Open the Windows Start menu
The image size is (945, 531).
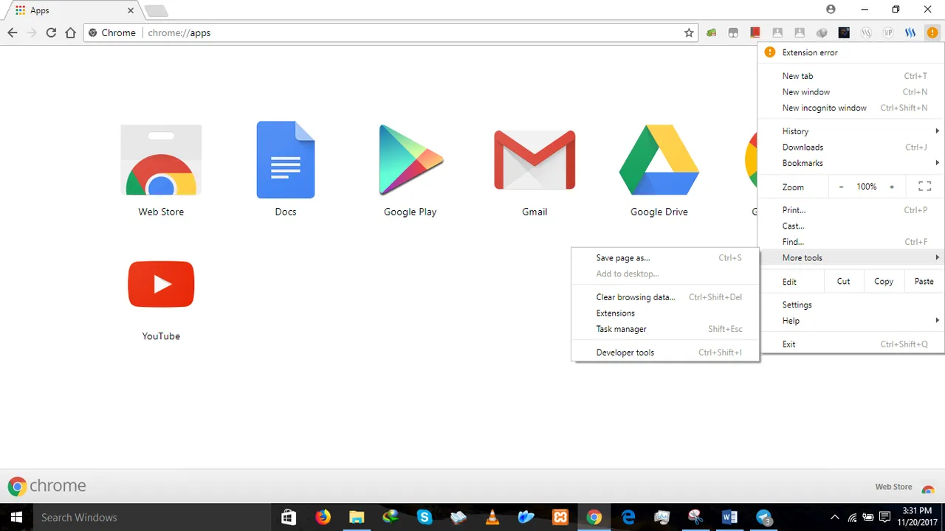tap(16, 517)
